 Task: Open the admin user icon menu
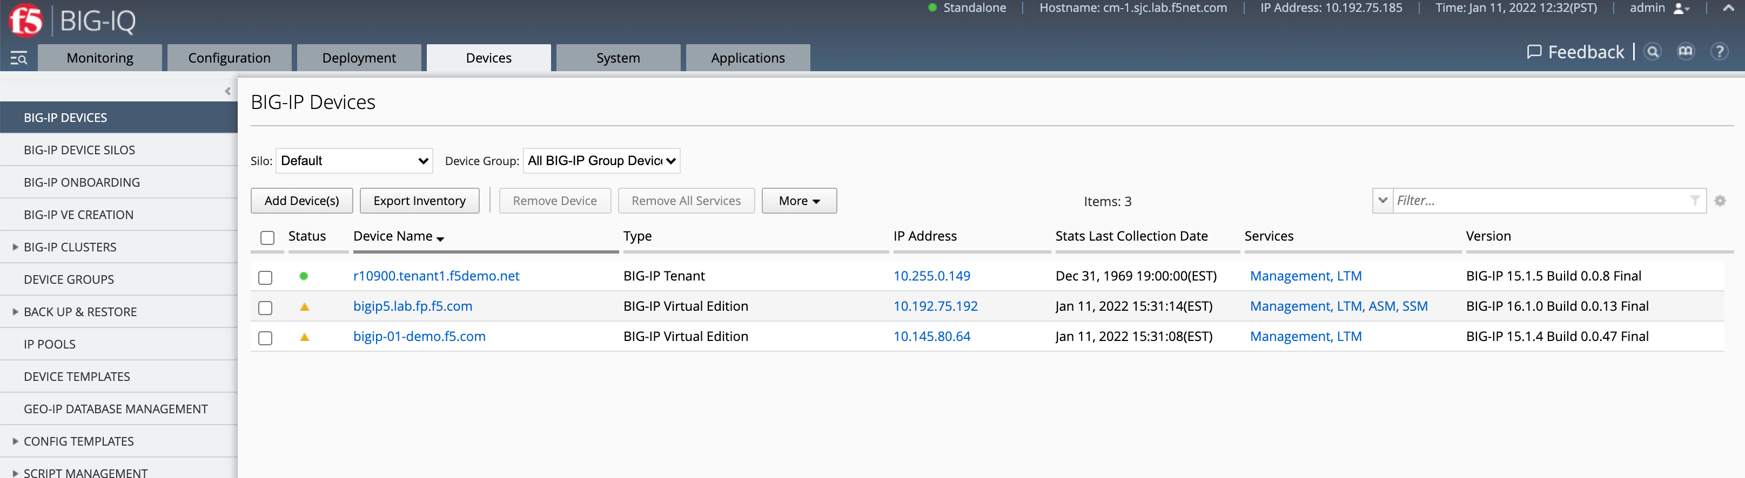tap(1681, 8)
